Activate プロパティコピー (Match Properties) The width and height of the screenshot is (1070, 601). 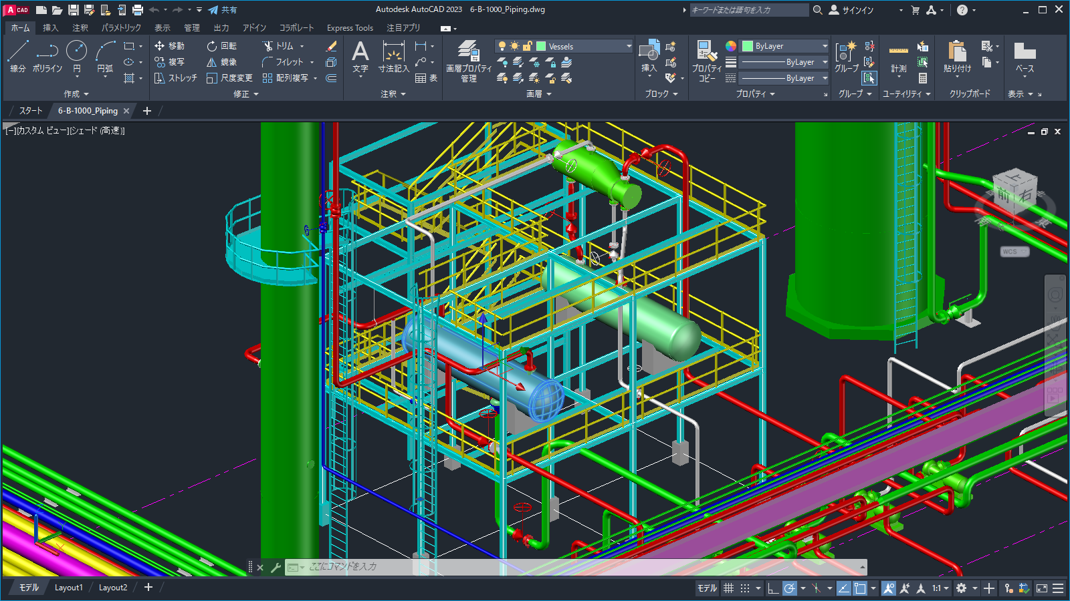coord(706,60)
